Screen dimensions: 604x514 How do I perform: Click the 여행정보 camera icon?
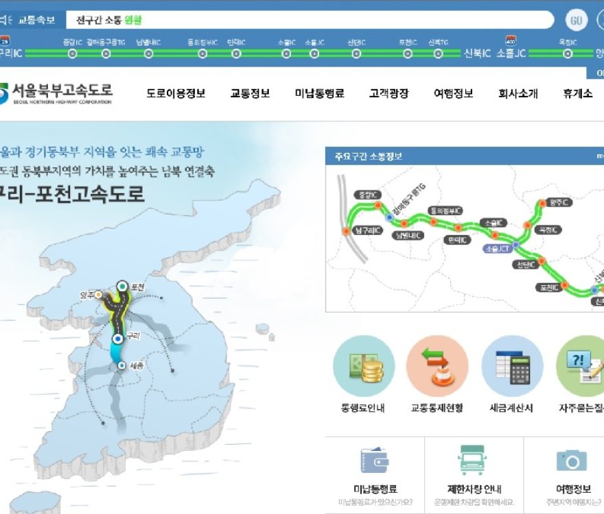[x=572, y=460]
